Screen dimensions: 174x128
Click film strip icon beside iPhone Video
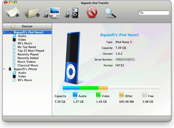[x=14, y=76]
